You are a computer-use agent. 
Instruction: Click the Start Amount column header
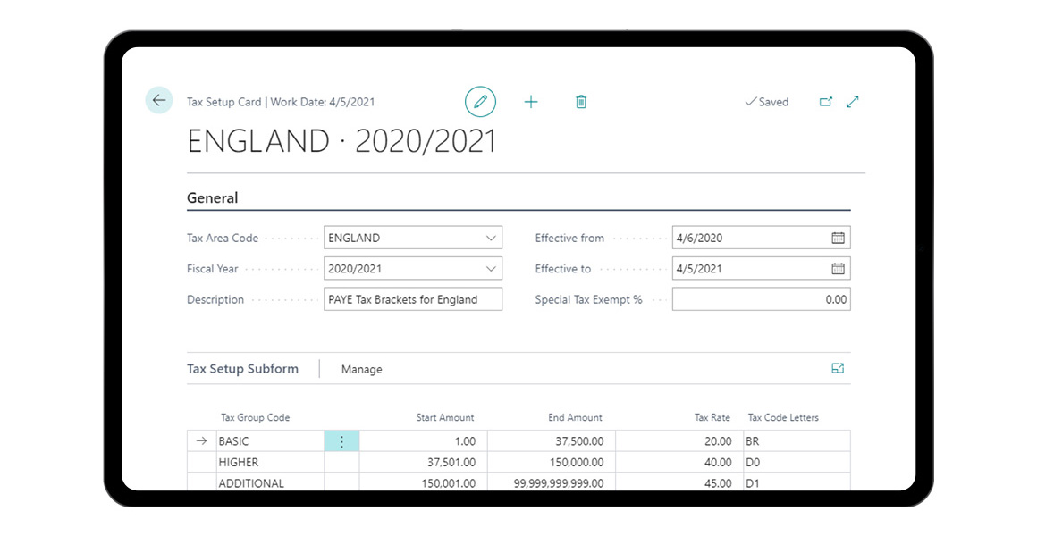tap(444, 417)
